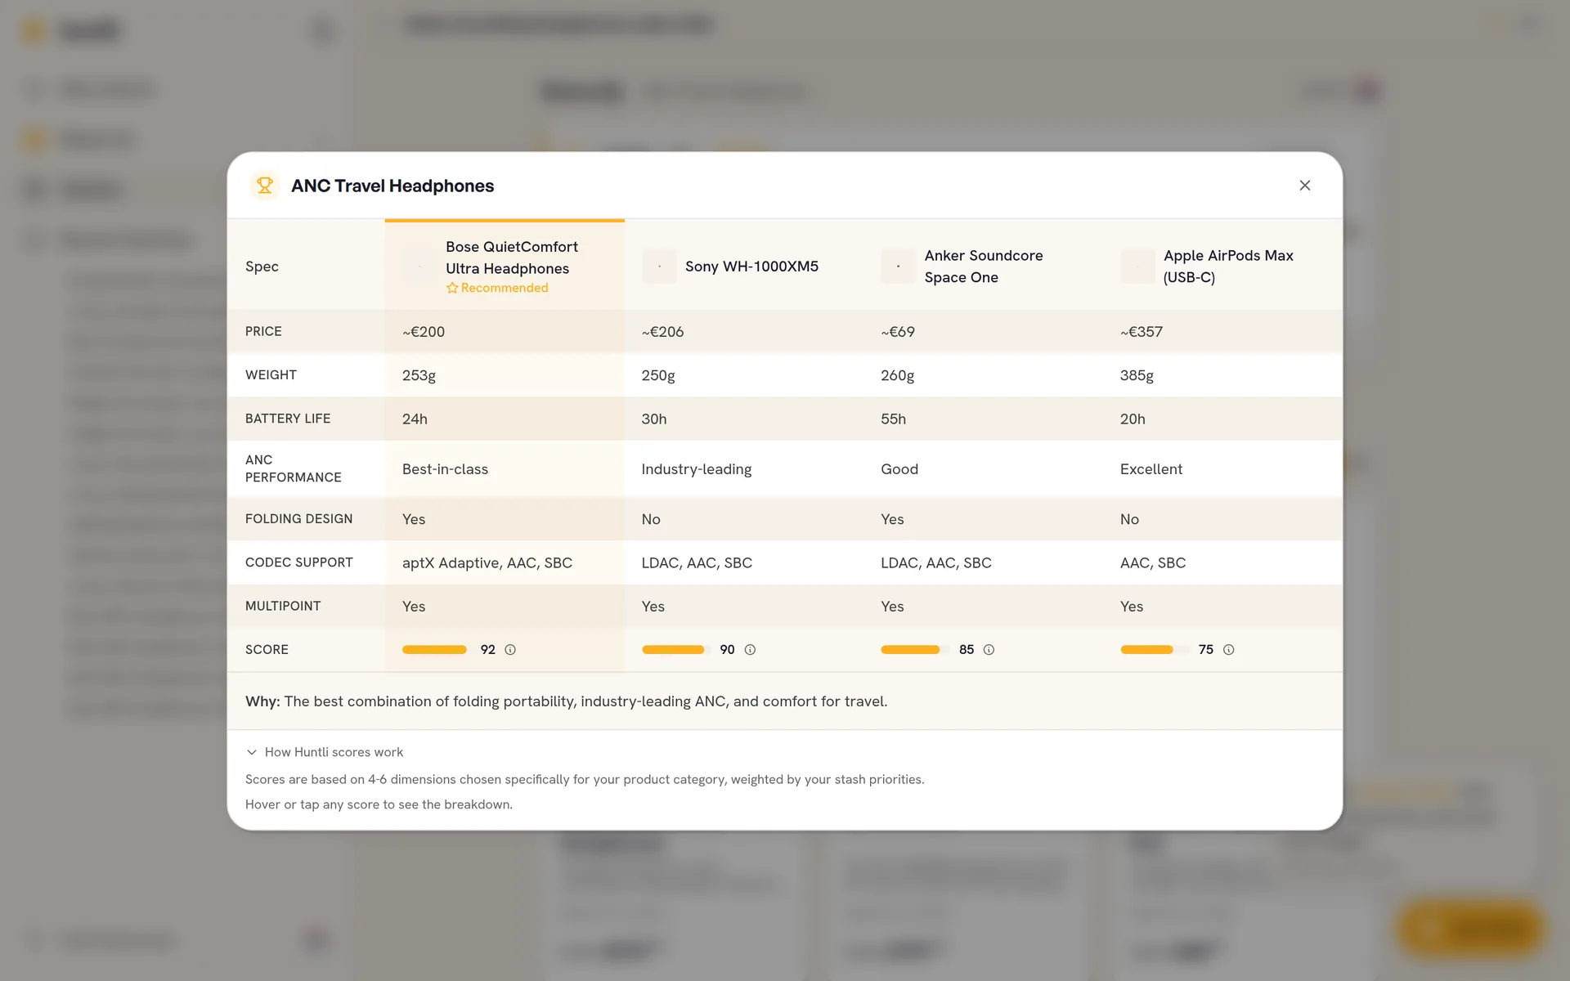Click the SCORE row label
The width and height of the screenshot is (1570, 981).
[267, 649]
